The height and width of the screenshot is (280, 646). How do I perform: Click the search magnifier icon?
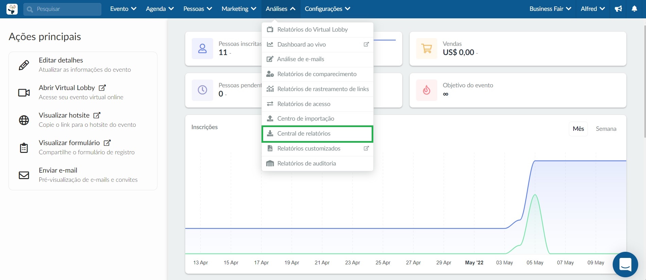coord(30,9)
